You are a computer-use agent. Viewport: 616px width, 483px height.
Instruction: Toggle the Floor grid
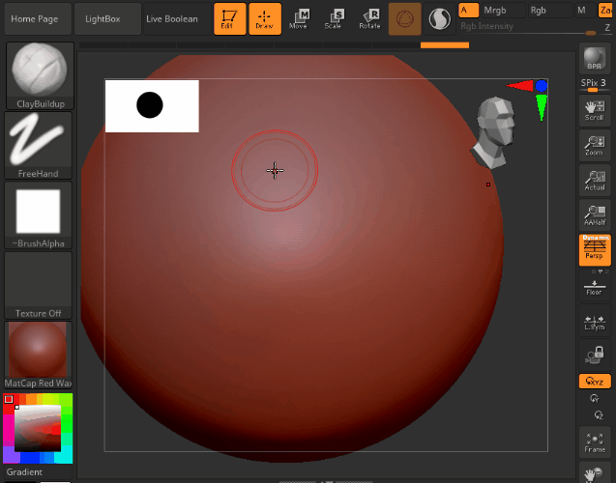(595, 285)
